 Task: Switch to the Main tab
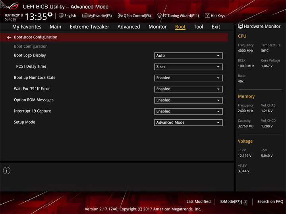pyautogui.click(x=56, y=27)
